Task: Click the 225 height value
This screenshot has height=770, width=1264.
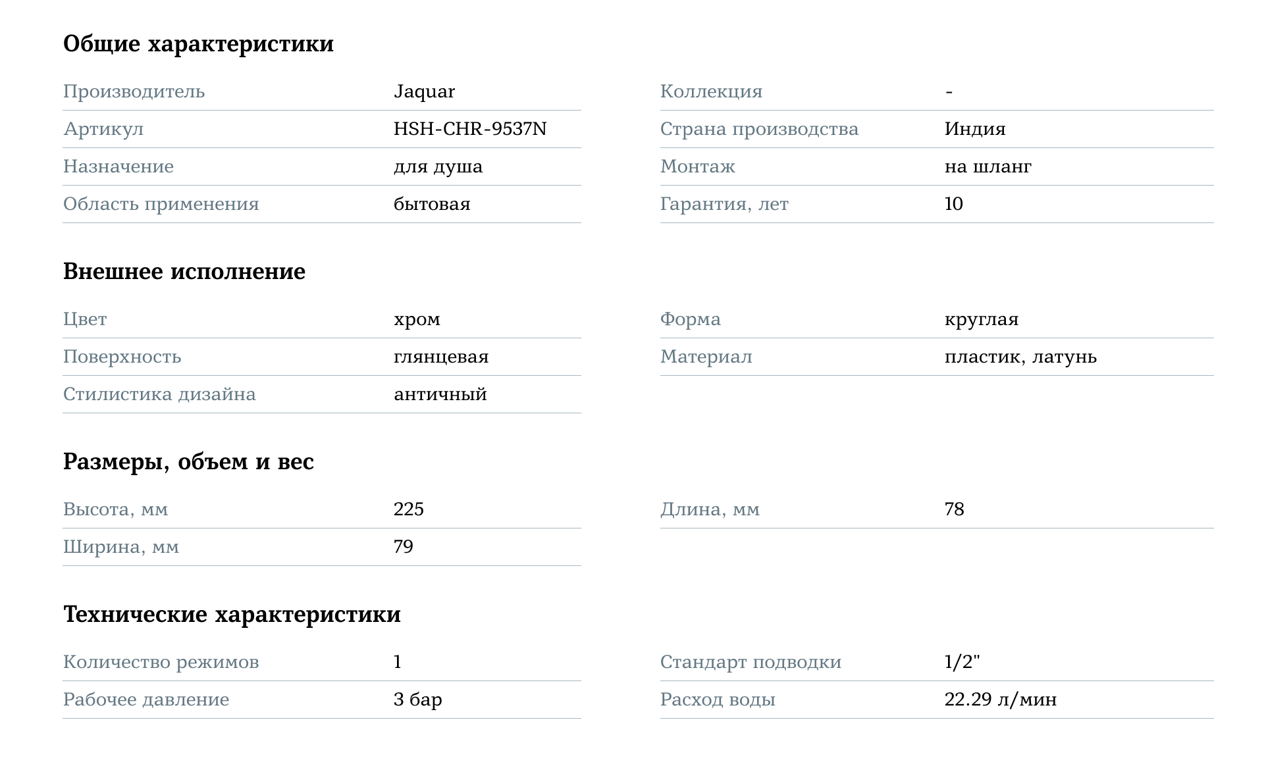Action: click(408, 509)
